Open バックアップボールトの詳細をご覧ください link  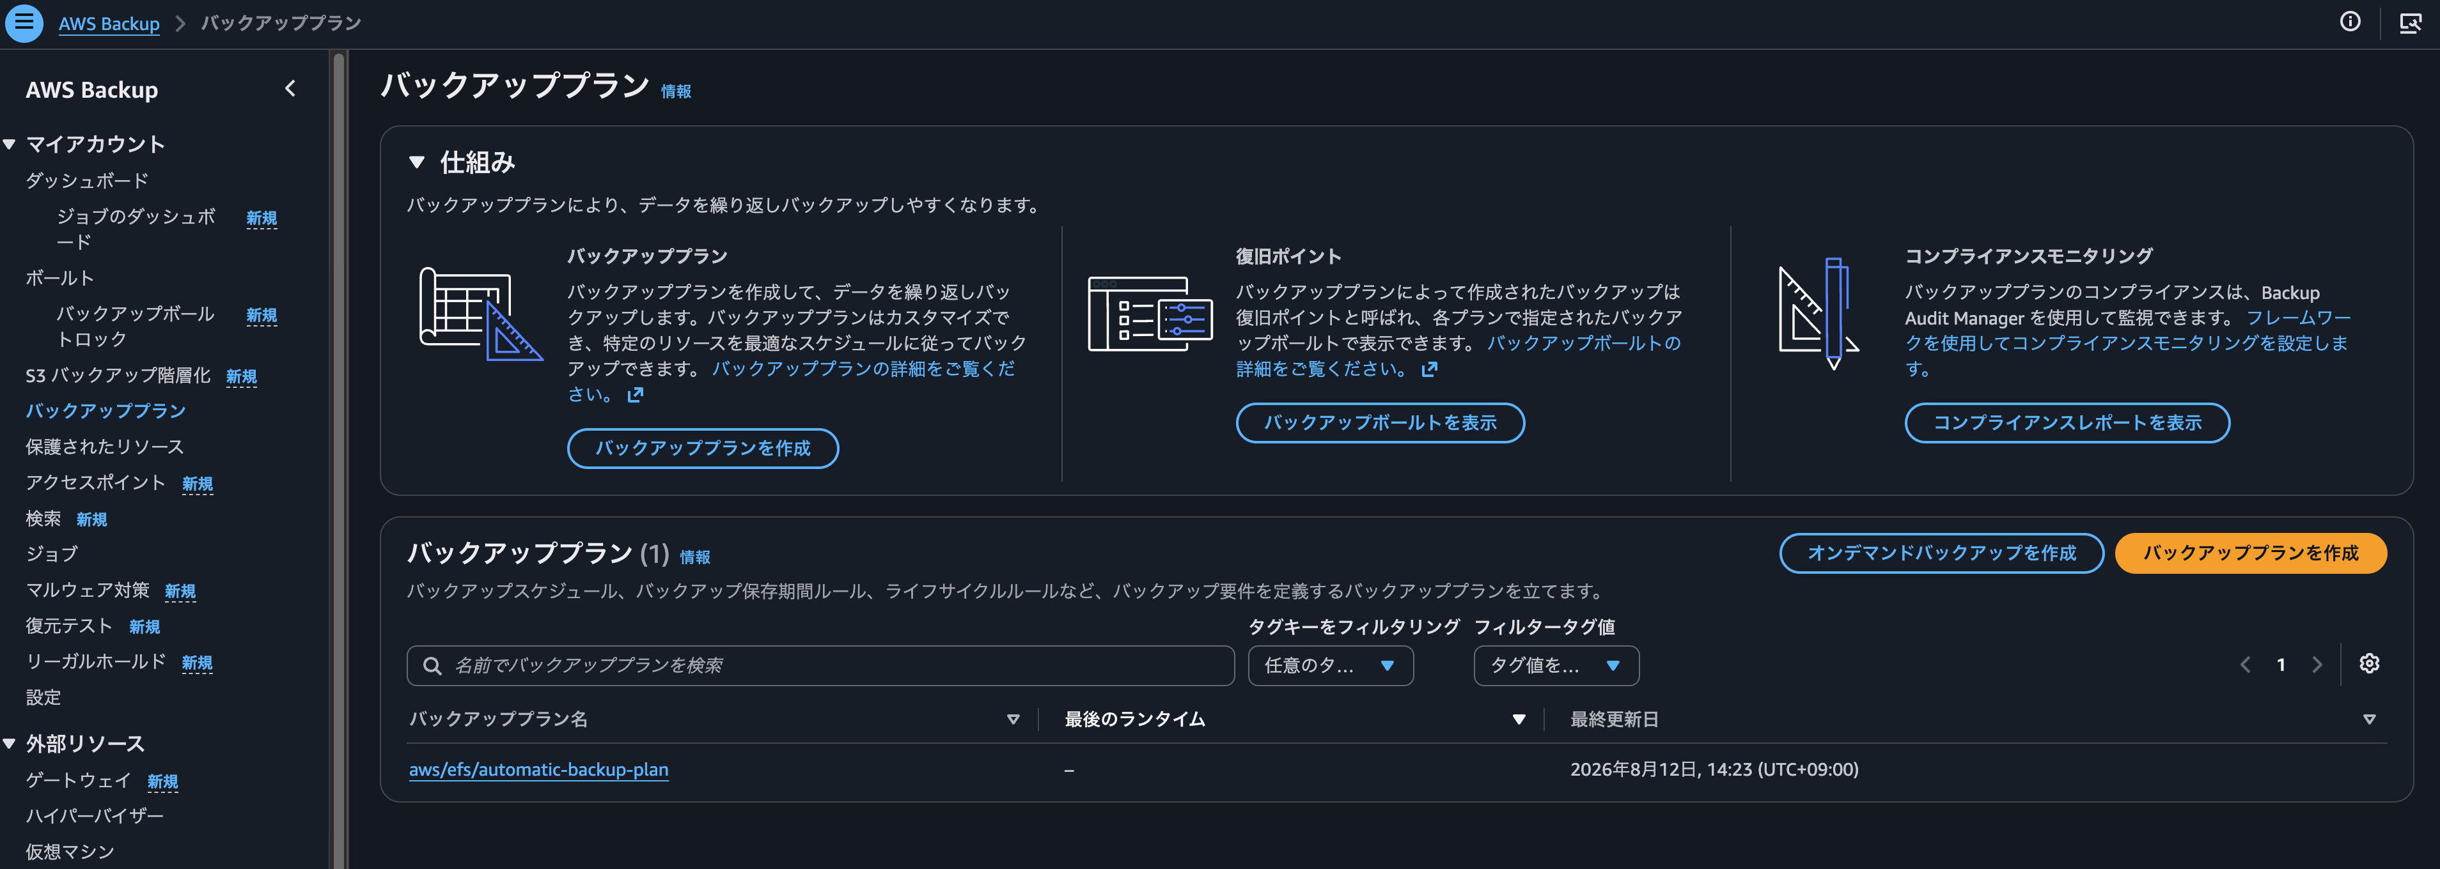pyautogui.click(x=1459, y=356)
